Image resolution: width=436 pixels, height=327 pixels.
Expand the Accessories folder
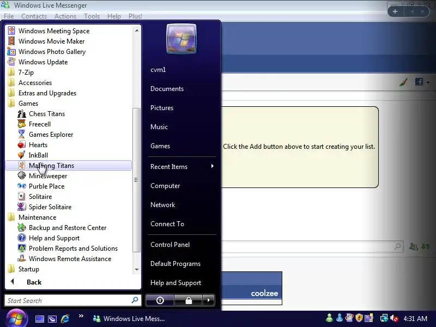35,83
